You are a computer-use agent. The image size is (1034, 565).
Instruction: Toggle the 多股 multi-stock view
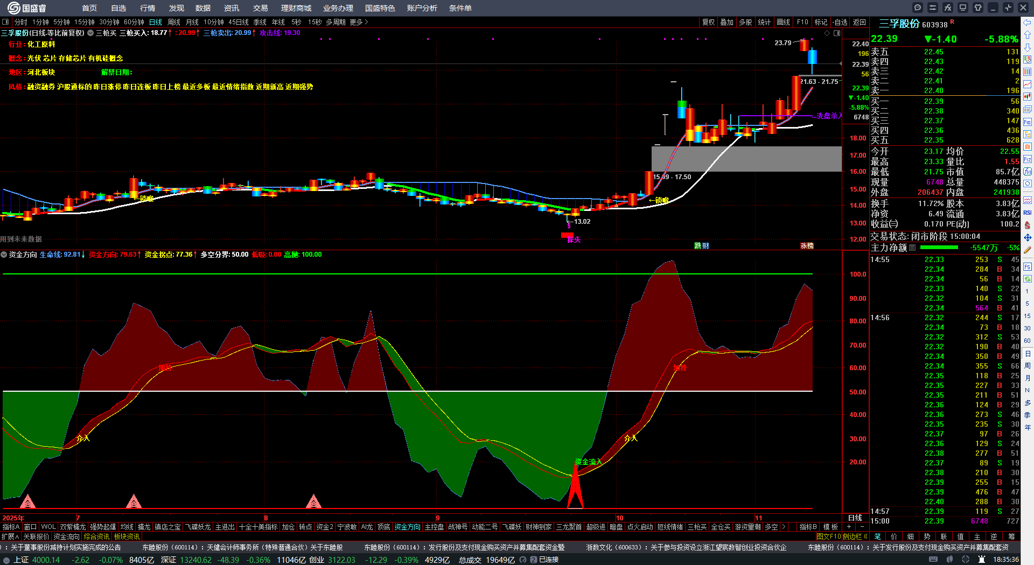745,22
